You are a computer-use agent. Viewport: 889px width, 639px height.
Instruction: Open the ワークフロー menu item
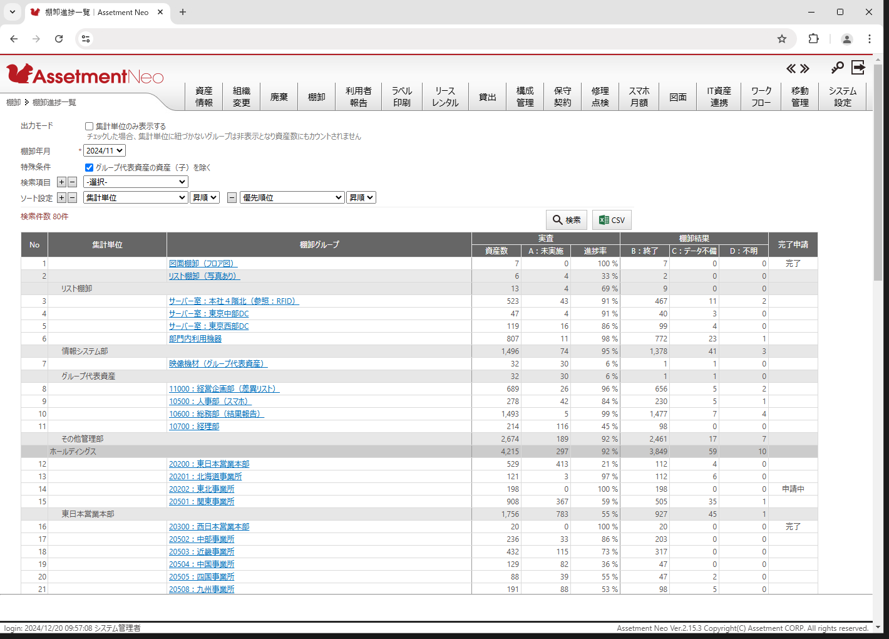coord(761,96)
